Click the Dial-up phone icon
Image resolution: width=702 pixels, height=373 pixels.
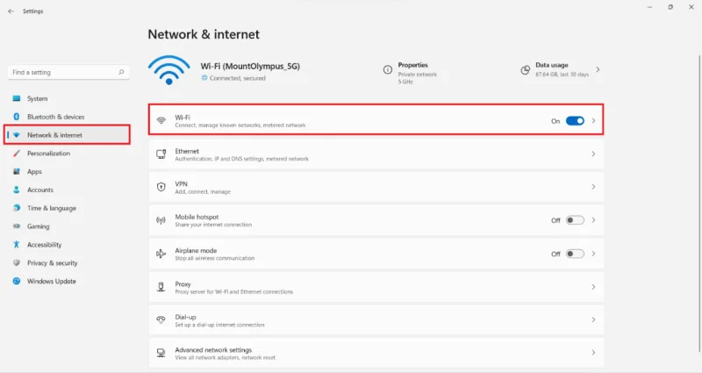click(x=161, y=319)
